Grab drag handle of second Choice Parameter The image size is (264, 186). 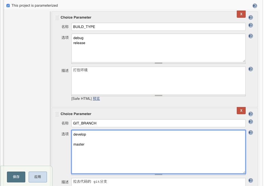point(57,114)
